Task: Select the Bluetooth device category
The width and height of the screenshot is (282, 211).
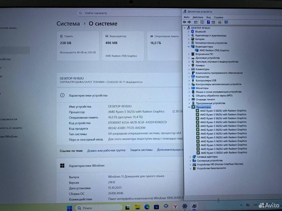Action: click(x=200, y=32)
